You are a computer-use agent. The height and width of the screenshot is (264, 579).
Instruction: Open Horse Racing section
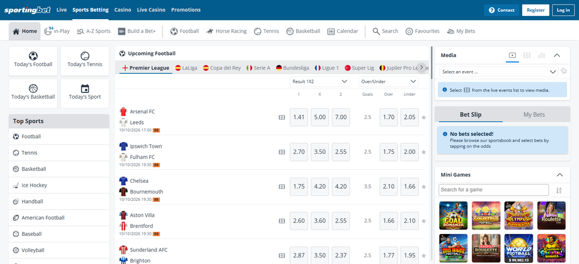226,31
